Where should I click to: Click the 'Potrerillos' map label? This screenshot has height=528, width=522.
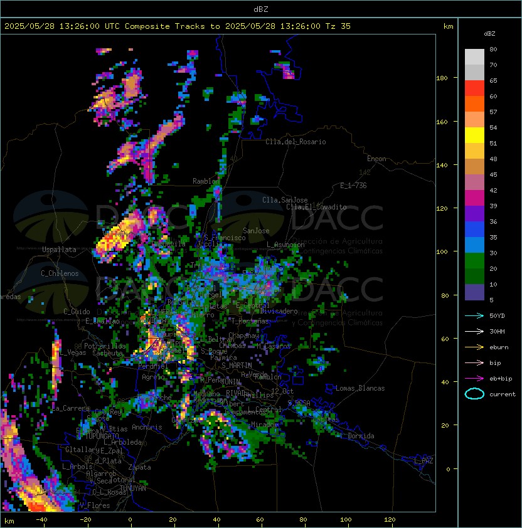pos(105,346)
